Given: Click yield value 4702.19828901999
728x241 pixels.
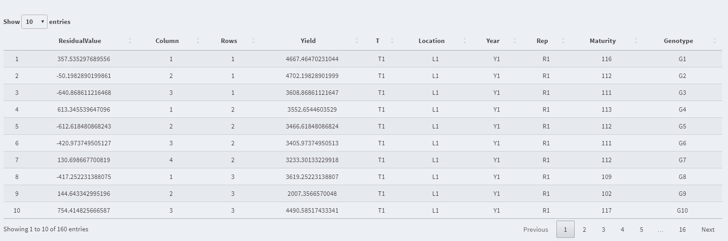Looking at the screenshot, I should 312,76.
